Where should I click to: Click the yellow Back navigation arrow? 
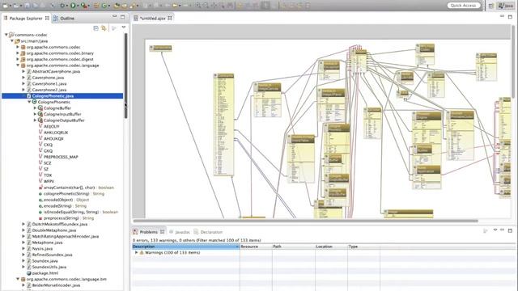point(175,6)
